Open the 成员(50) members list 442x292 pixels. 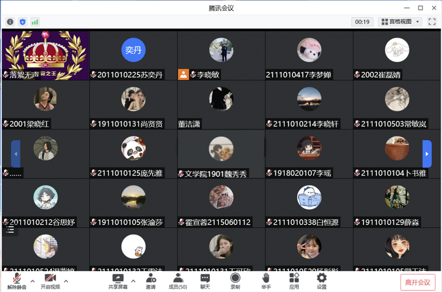(178, 281)
